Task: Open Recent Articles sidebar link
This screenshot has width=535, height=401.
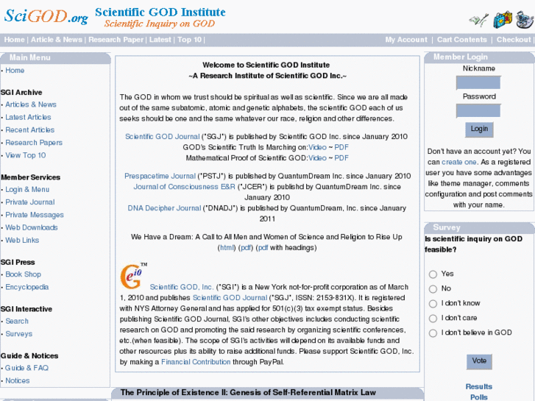Action: pos(29,129)
